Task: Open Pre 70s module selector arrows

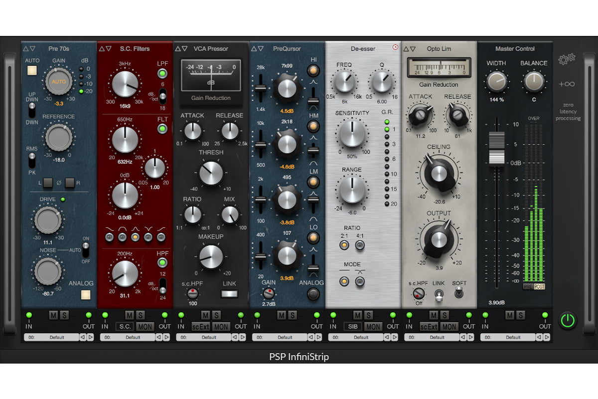Action: (x=29, y=48)
